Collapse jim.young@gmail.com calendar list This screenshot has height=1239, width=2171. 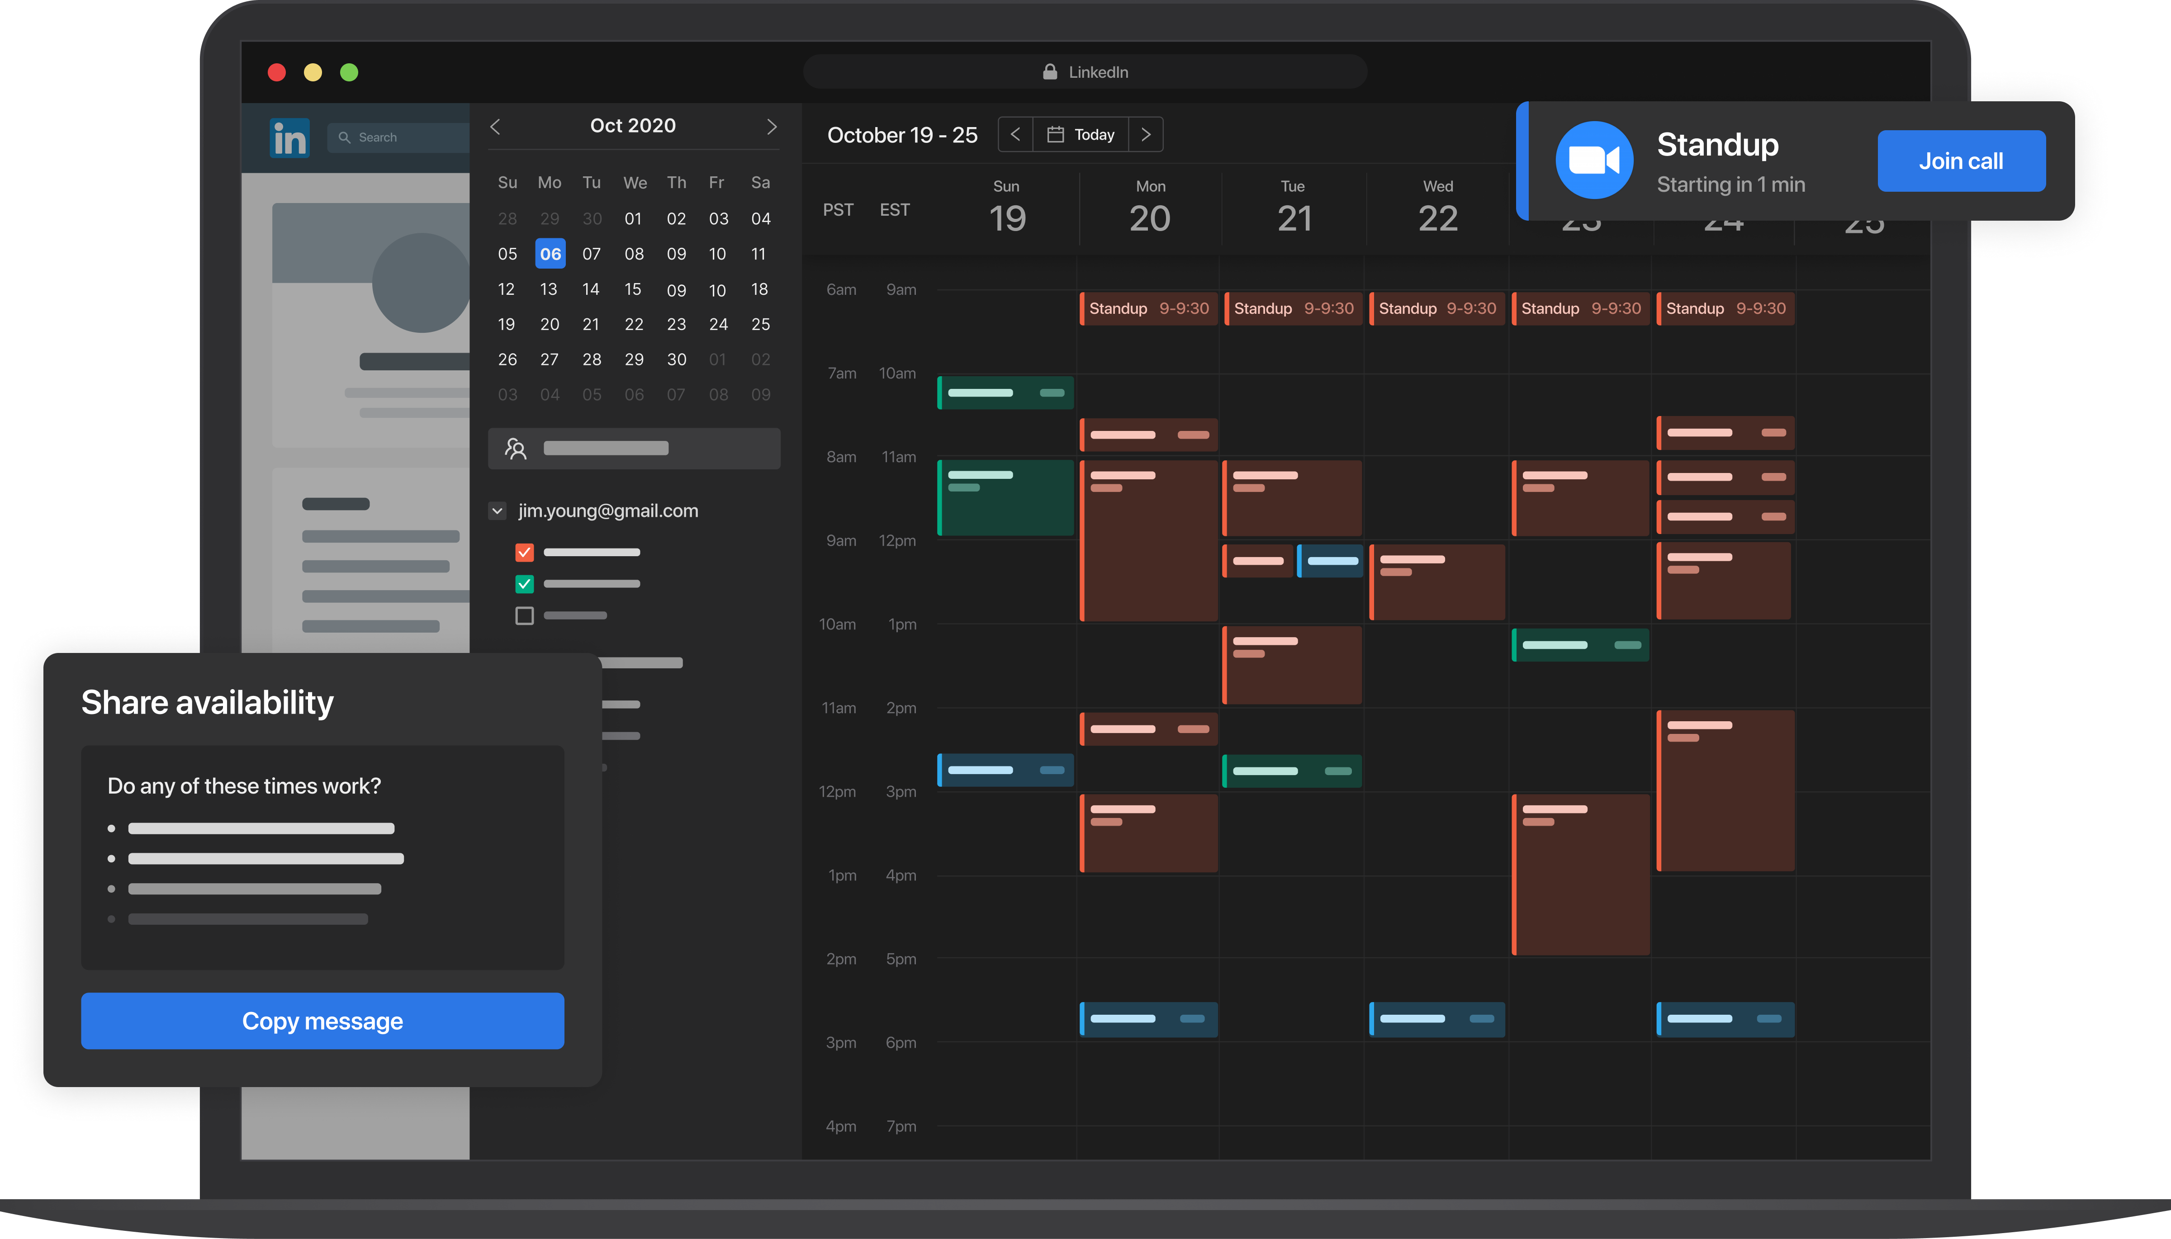[498, 511]
